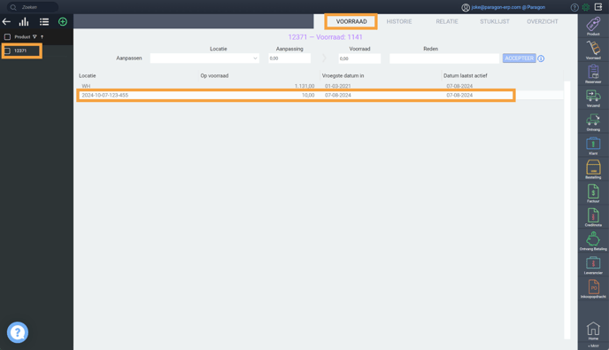609x350 pixels.
Task: Click the joke@paragon-erp.com account link
Action: pyautogui.click(x=508, y=7)
